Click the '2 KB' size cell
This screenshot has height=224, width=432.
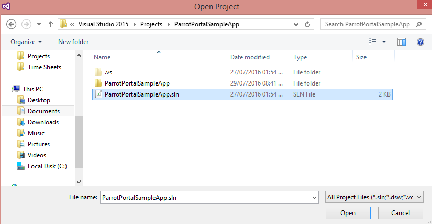(x=384, y=94)
